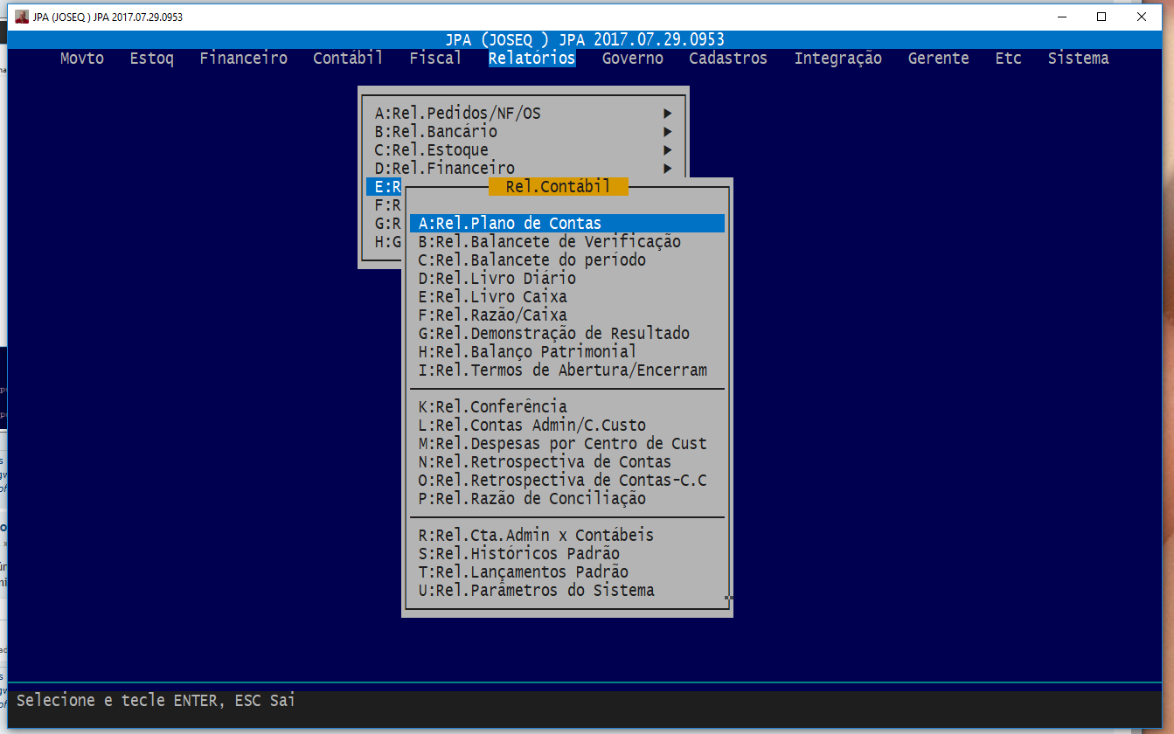Maximize the JPA window
1174x734 pixels.
coord(1101,17)
